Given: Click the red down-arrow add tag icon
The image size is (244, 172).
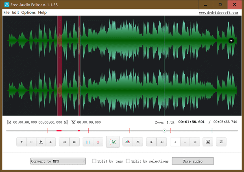Looking at the screenshot, I should [x=98, y=142].
